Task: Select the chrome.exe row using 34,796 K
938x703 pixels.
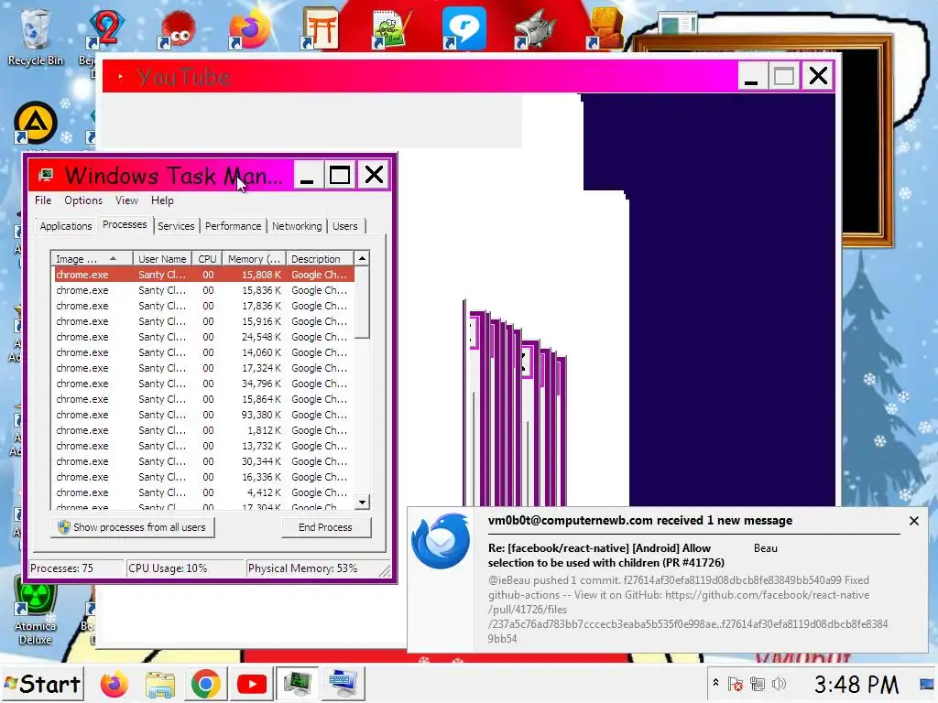Action: pyautogui.click(x=204, y=384)
